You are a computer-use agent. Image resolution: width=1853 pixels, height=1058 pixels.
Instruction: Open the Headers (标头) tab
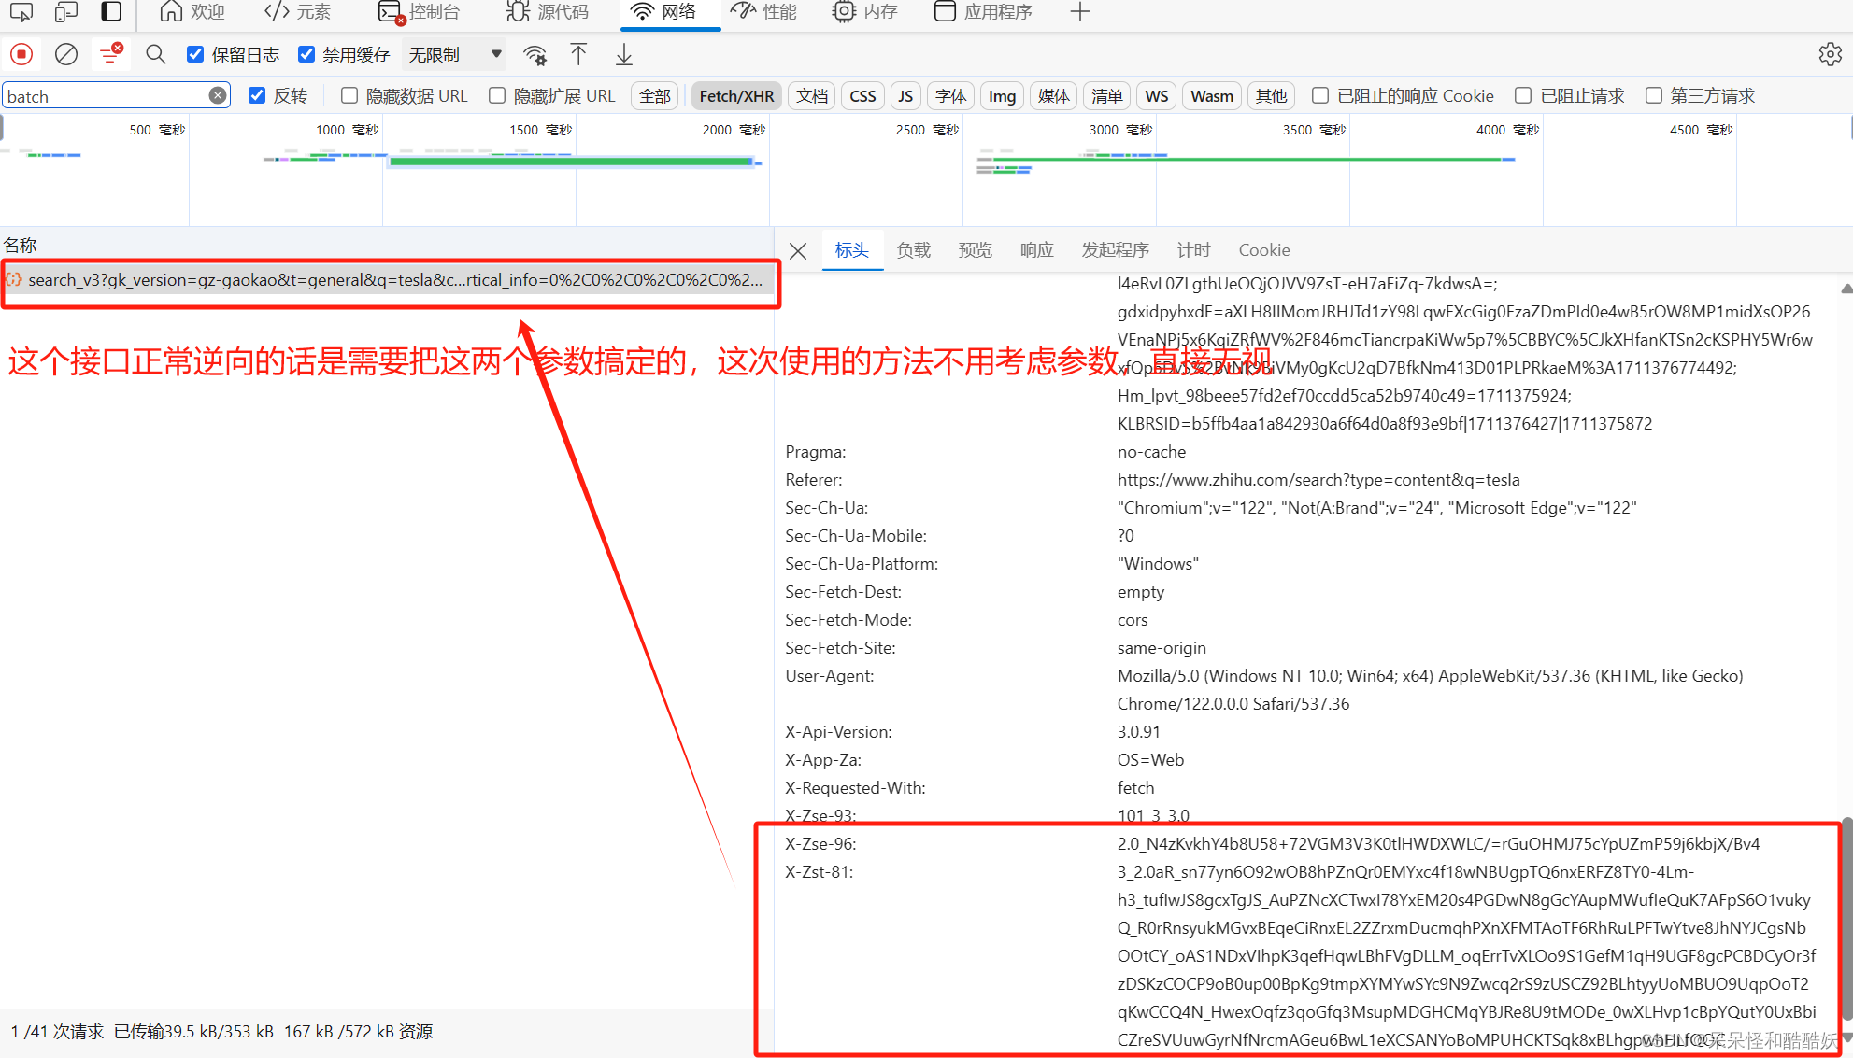point(852,250)
